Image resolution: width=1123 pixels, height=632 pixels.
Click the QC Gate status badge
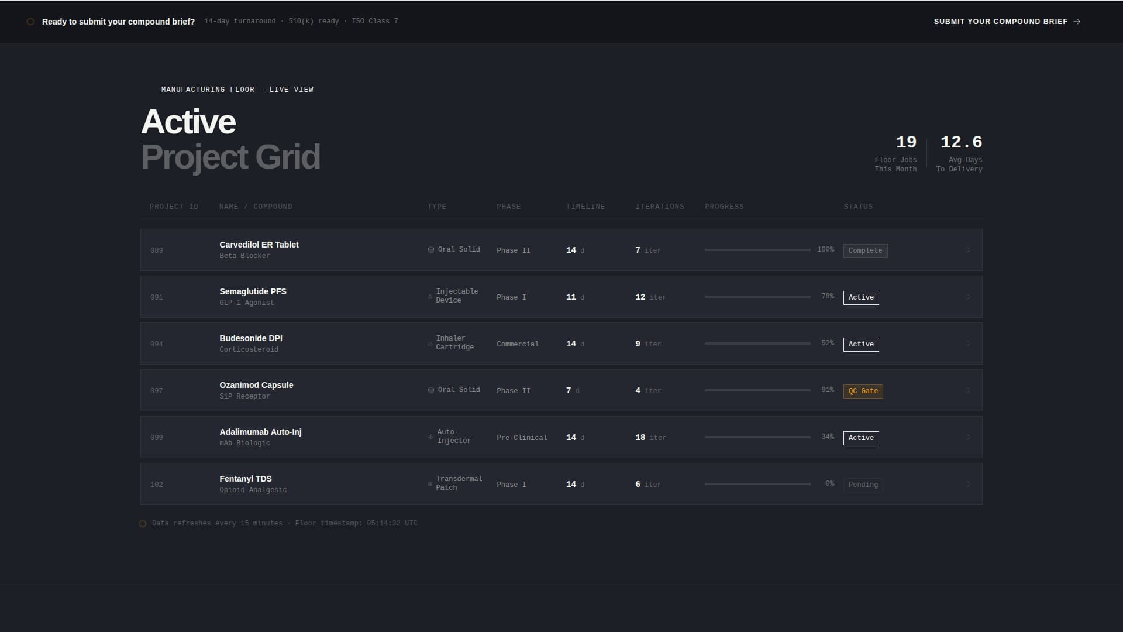863,391
